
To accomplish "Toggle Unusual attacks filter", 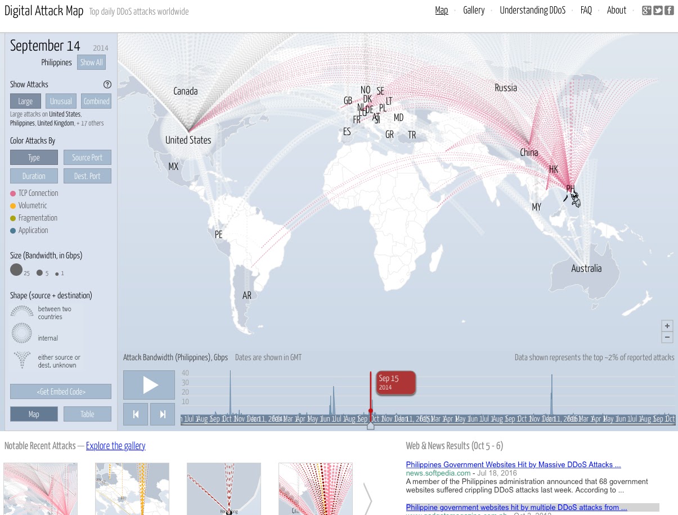I will pos(61,101).
